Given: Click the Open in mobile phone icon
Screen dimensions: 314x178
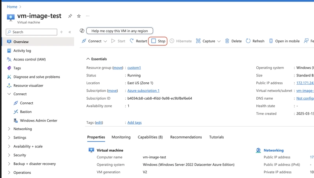Looking at the screenshot, I should [271, 41].
